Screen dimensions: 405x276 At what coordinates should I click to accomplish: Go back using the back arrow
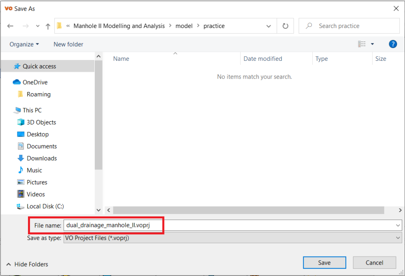(x=11, y=26)
